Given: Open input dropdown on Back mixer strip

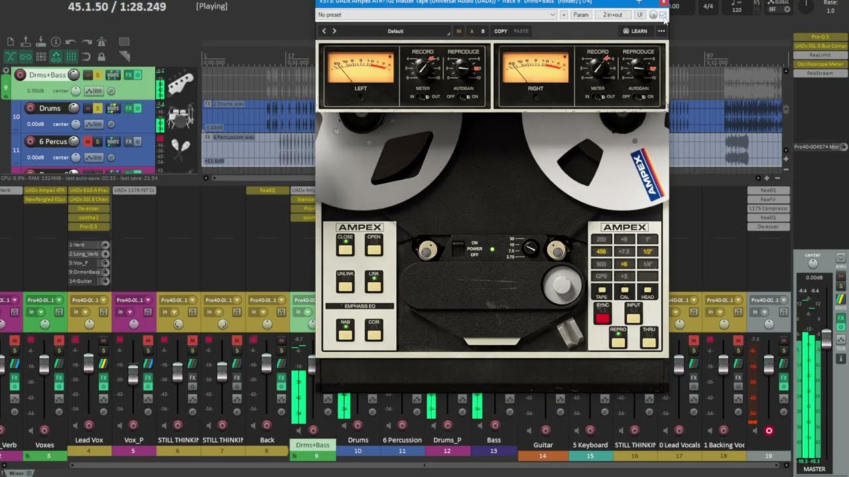Looking at the screenshot, I should (259, 312).
